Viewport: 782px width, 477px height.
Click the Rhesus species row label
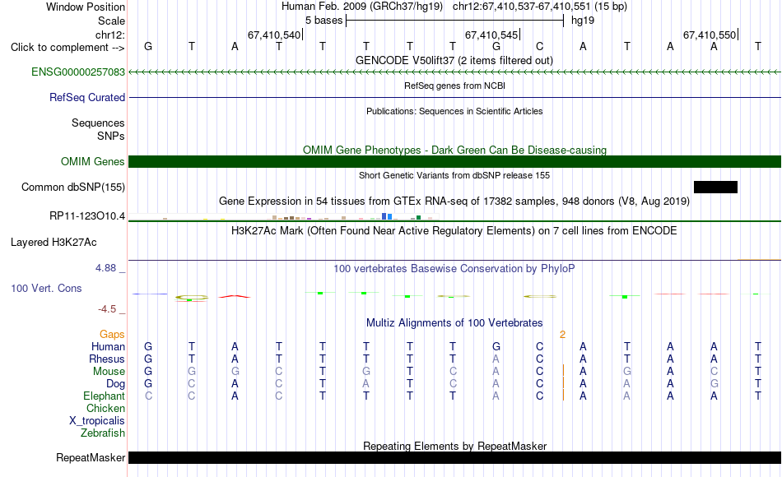(107, 359)
